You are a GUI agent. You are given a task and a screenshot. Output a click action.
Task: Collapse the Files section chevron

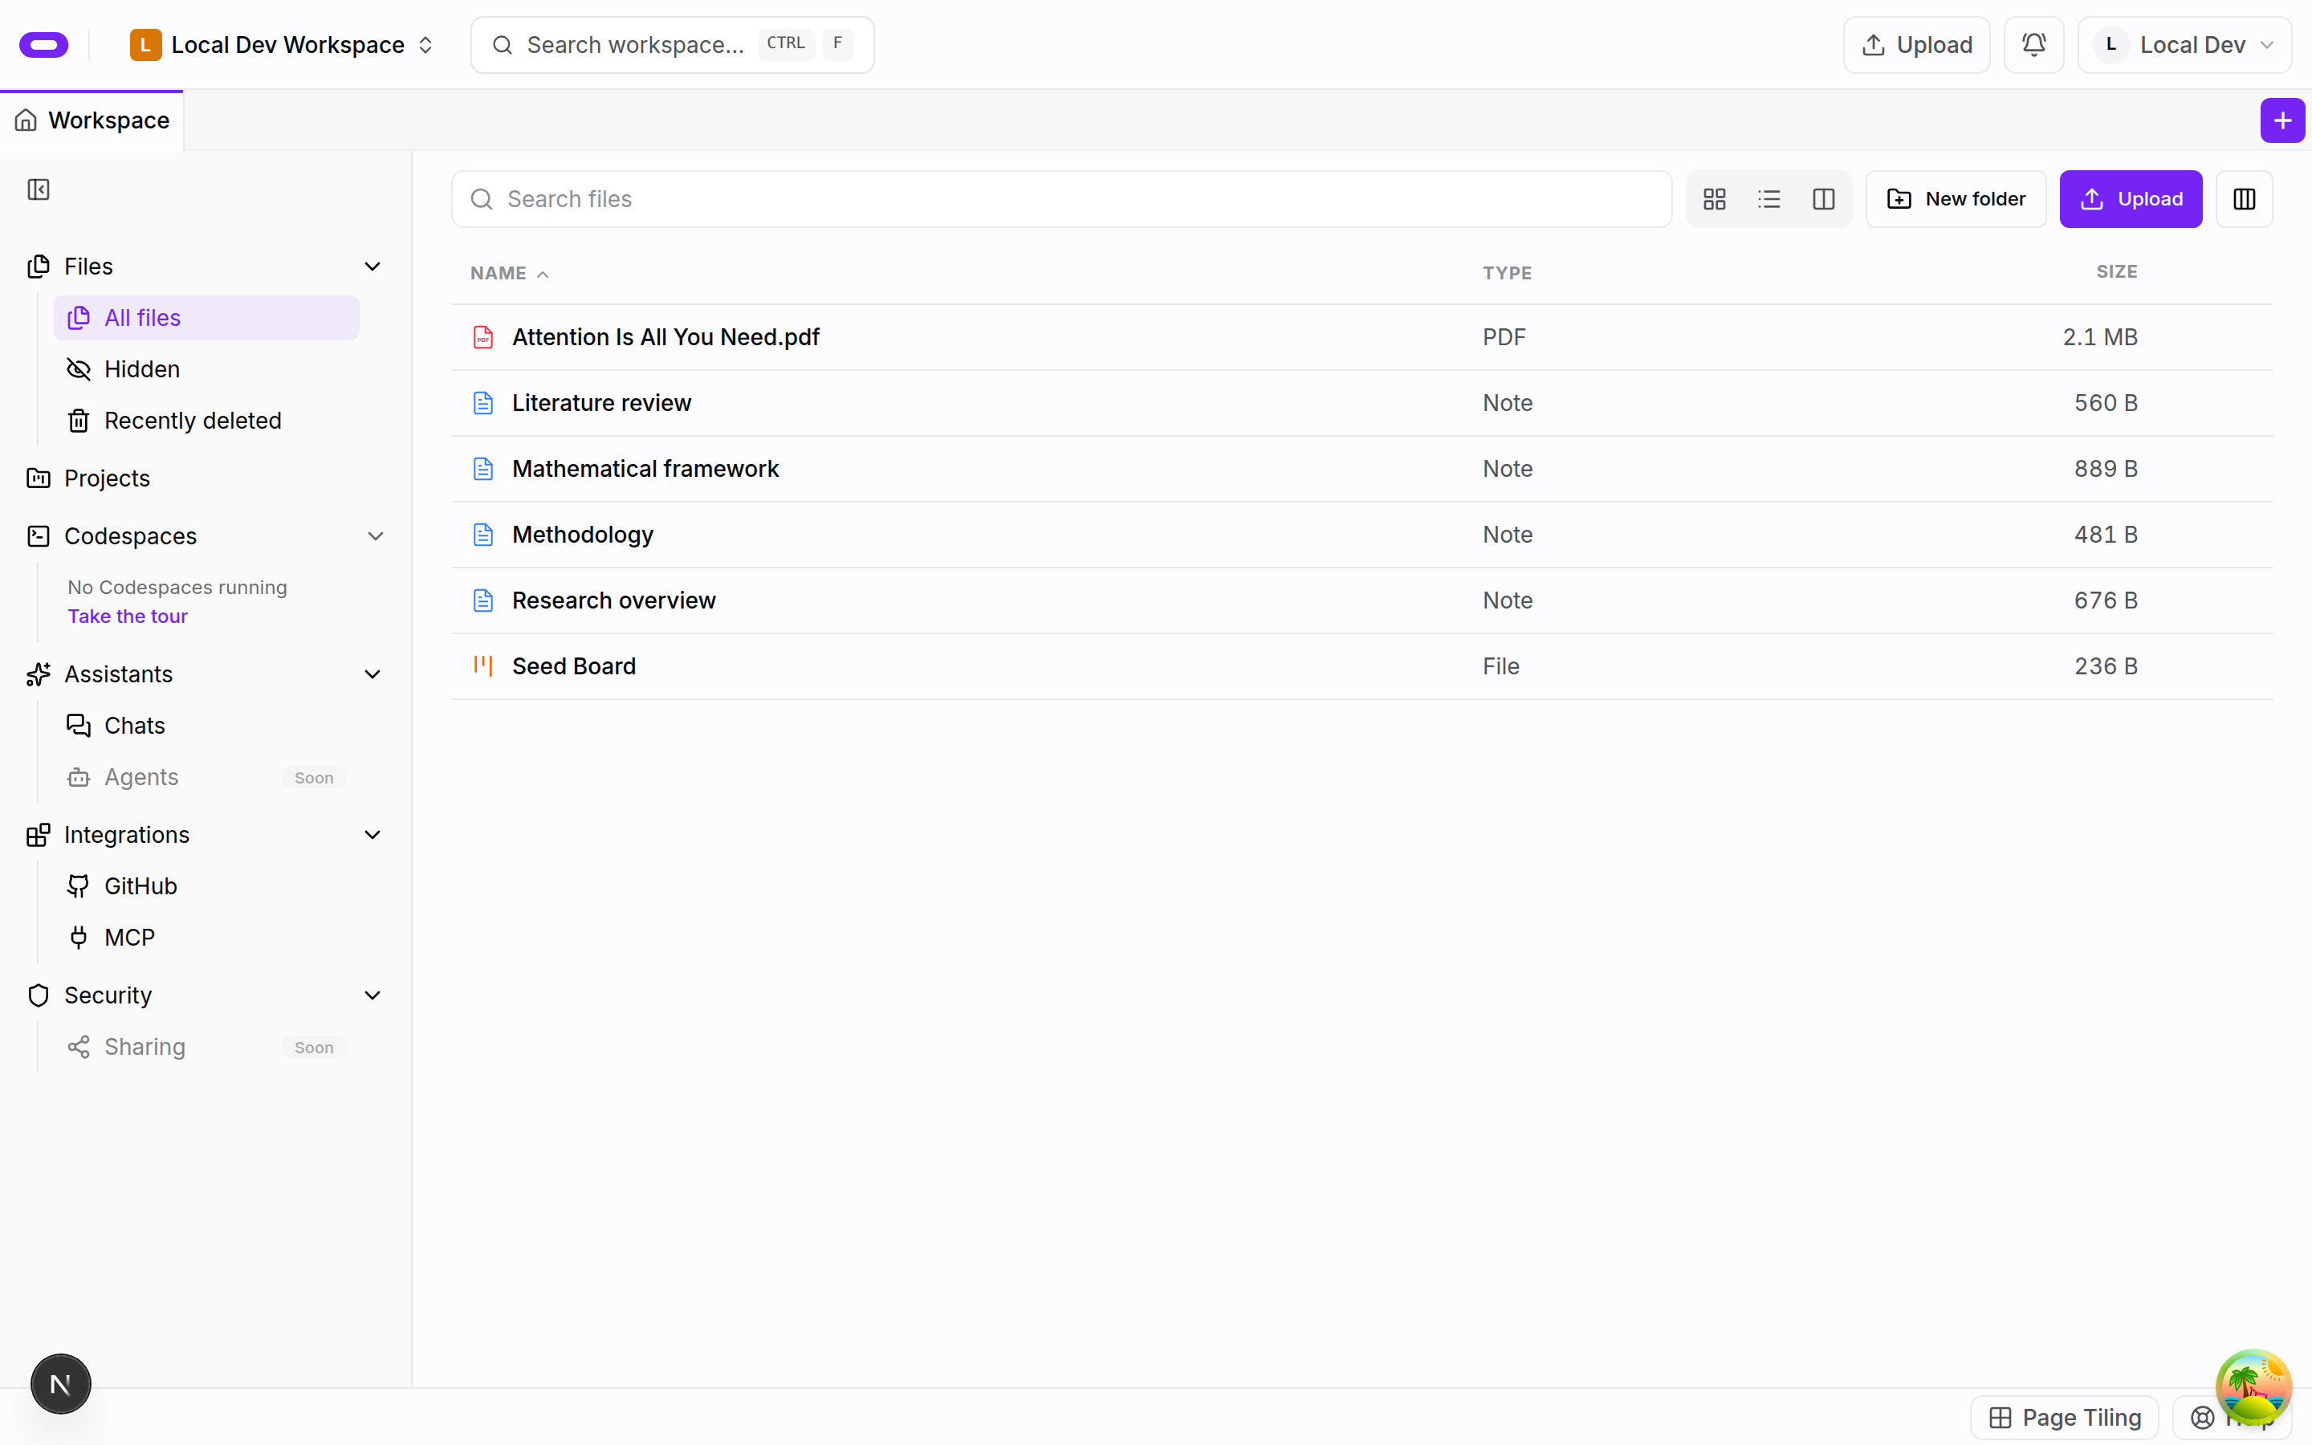(x=372, y=267)
